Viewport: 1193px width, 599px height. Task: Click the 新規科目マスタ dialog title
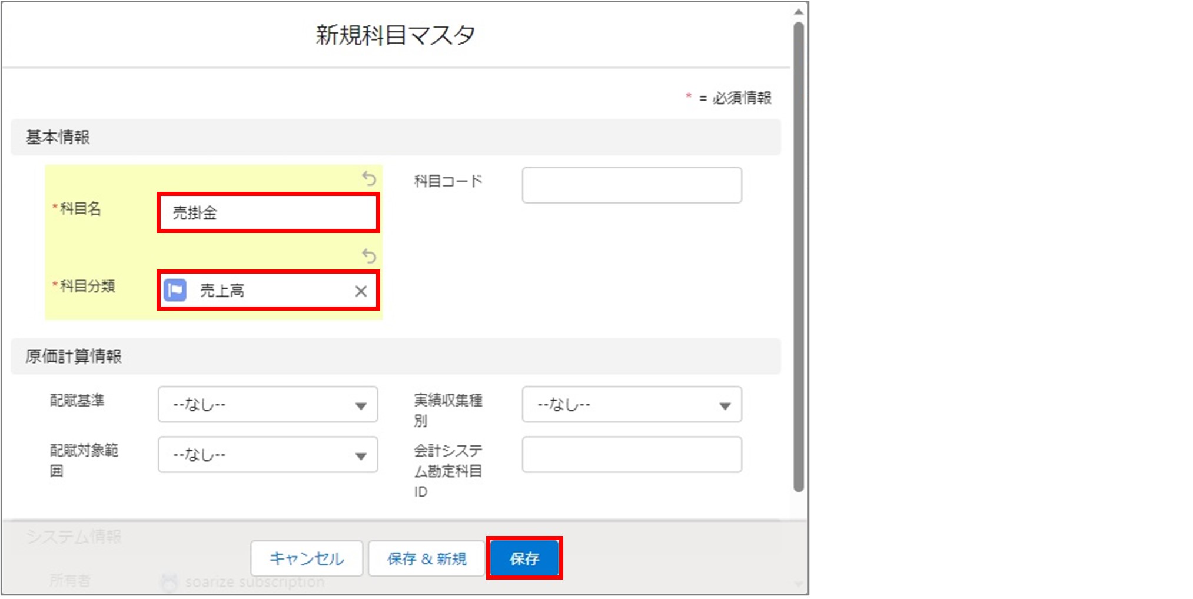[x=396, y=35]
